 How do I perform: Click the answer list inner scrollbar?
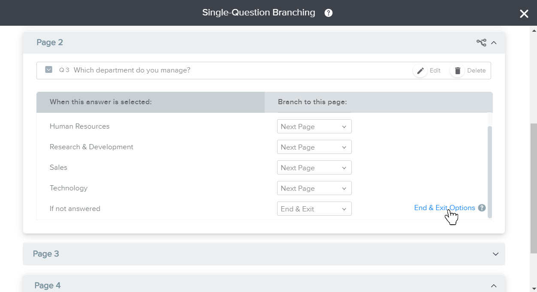point(489,172)
